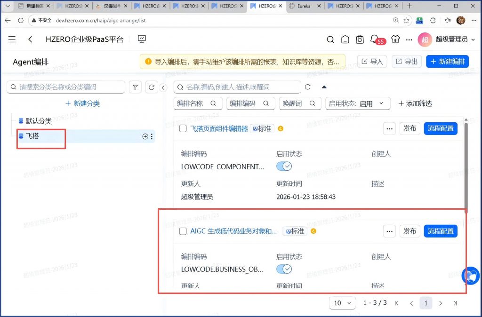Select the 默认分类 category
The image size is (482, 317).
(39, 121)
